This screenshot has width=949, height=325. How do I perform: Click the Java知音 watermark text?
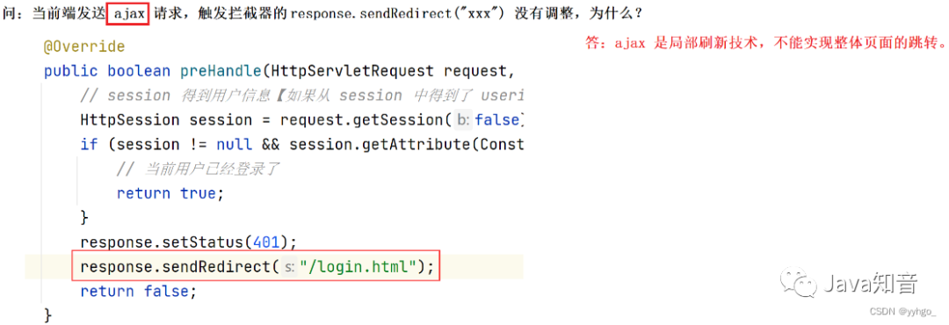click(870, 283)
